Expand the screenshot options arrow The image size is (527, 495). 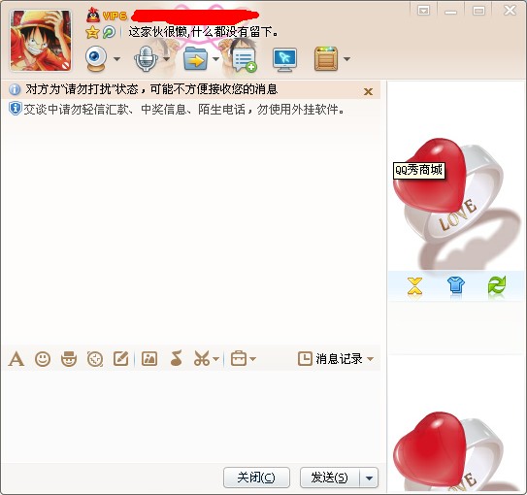(216, 359)
